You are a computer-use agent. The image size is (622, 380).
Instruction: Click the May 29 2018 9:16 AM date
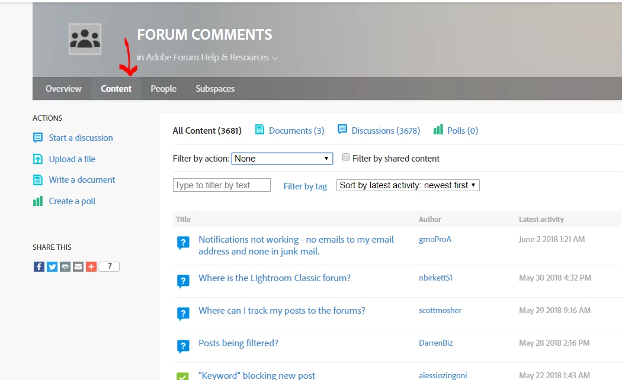point(555,310)
